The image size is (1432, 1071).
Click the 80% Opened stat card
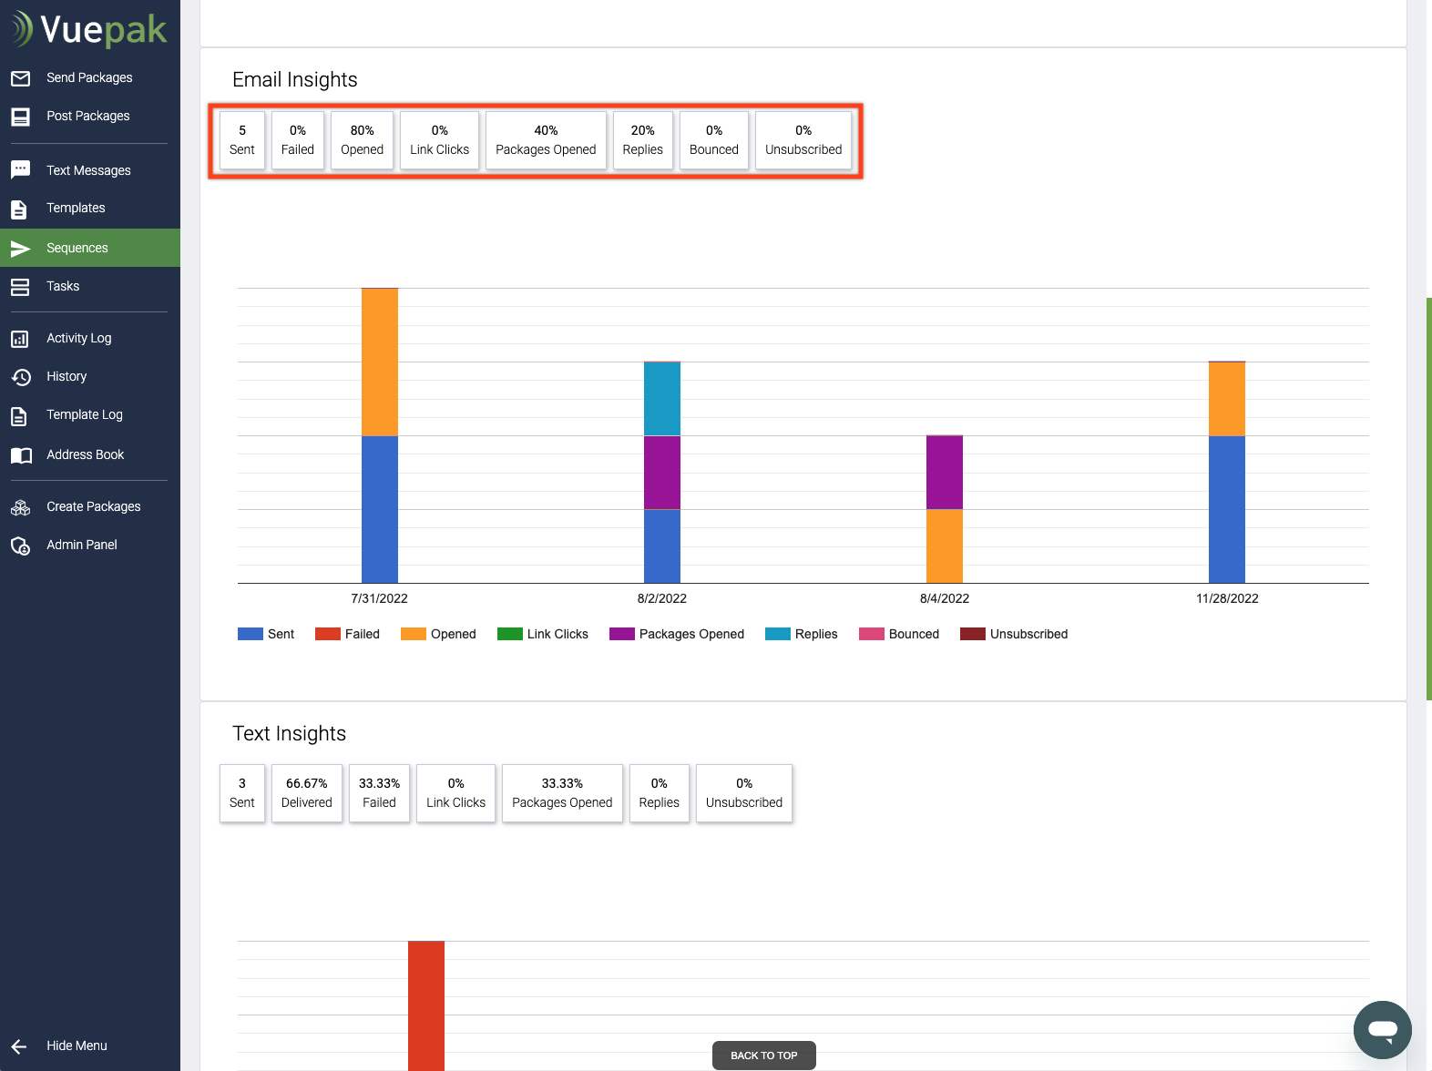coord(362,140)
